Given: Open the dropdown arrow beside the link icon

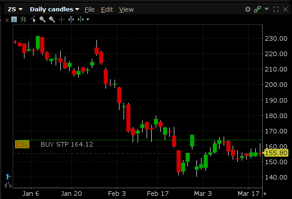Looking at the screenshot, I should click(267, 9).
